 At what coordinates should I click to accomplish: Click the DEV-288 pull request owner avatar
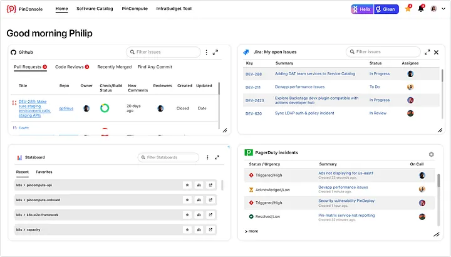(86, 108)
